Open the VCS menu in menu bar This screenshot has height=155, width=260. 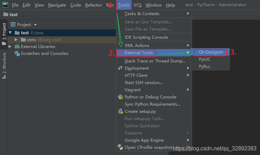pyautogui.click(x=137, y=5)
